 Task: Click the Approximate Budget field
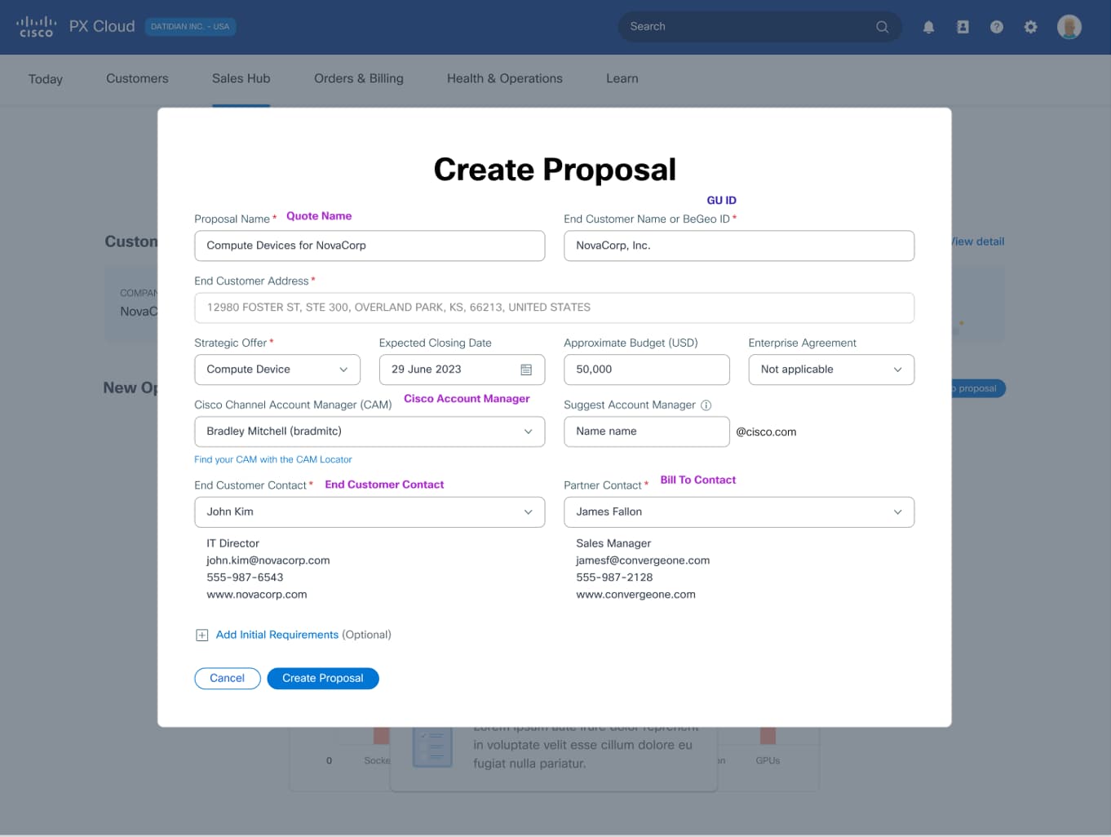[647, 370]
